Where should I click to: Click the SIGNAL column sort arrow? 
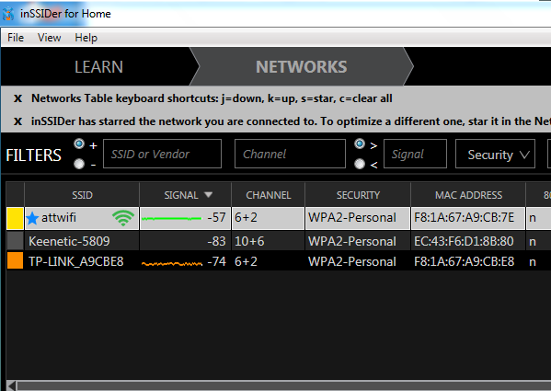point(209,195)
